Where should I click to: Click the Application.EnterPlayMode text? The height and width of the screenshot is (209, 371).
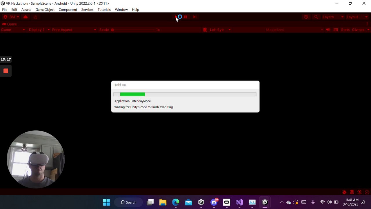click(x=132, y=101)
